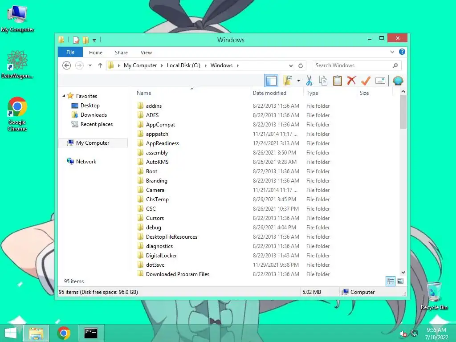Switch to Large icons view in status bar
This screenshot has width=456, height=342.
click(x=400, y=281)
